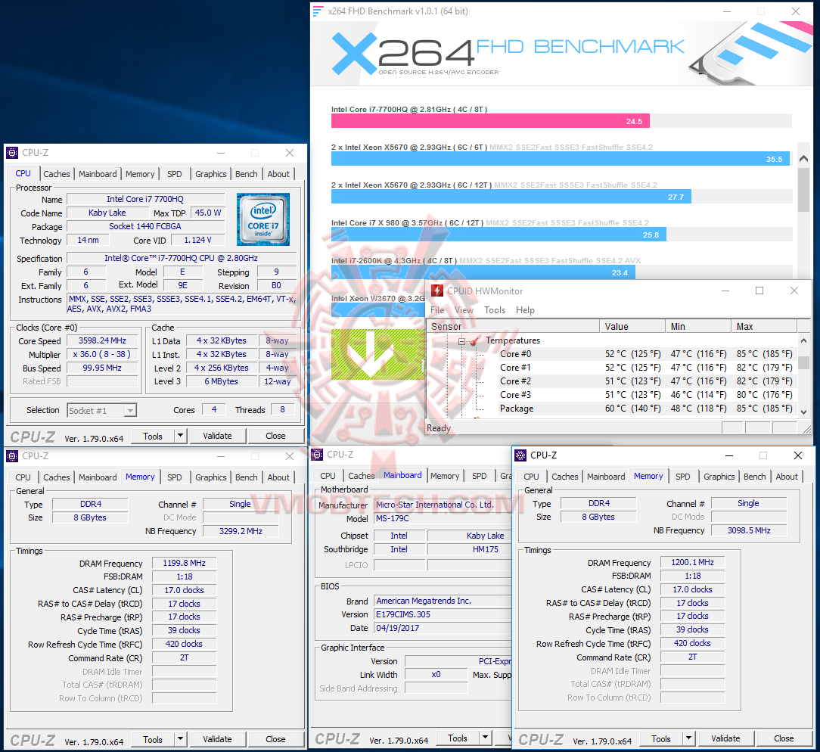
Task: Click the CPU-Z app icon in processor window title
Action: 12,153
